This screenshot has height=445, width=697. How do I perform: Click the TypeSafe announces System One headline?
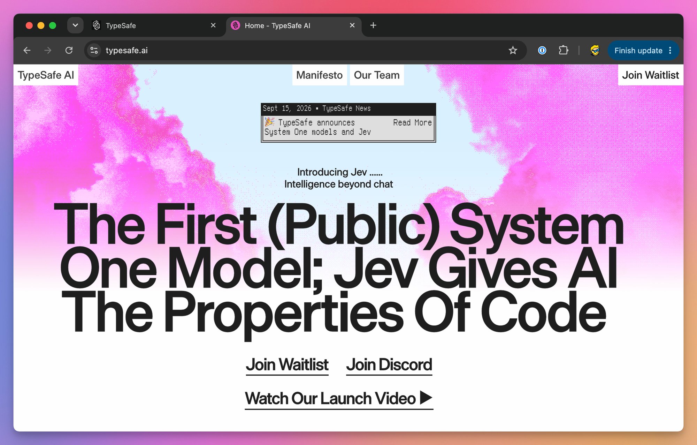(x=317, y=127)
